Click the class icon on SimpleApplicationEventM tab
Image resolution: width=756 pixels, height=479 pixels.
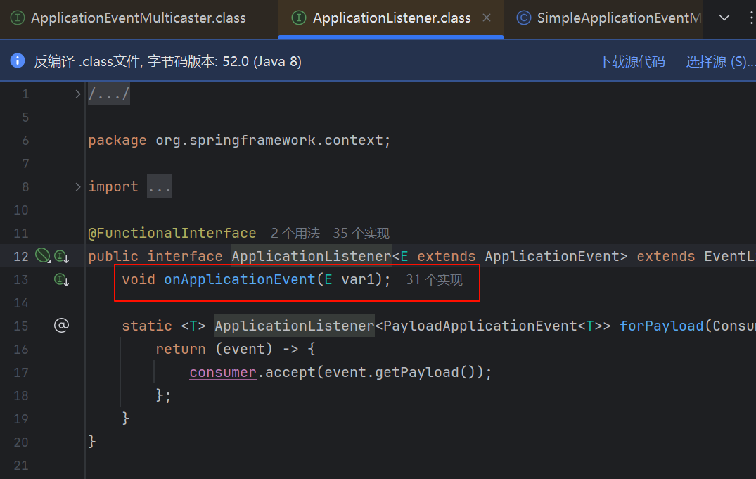click(x=524, y=18)
